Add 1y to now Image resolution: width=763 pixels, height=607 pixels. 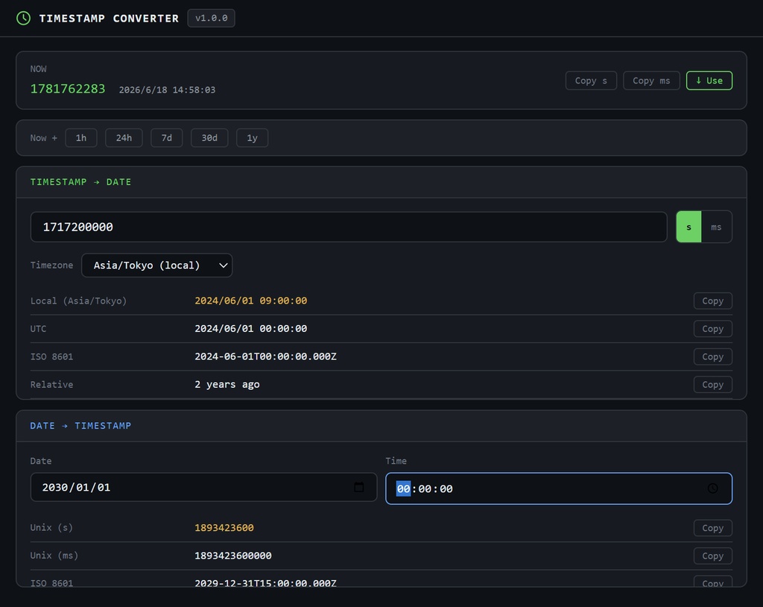pyautogui.click(x=252, y=138)
